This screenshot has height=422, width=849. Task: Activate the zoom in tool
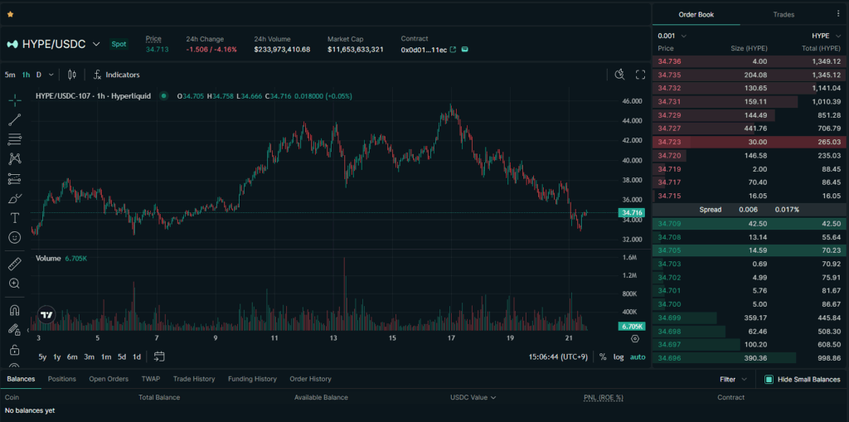pyautogui.click(x=15, y=284)
